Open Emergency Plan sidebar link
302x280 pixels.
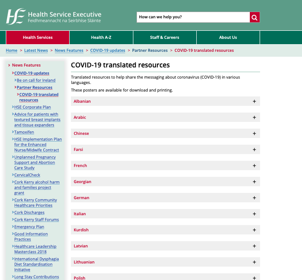coord(29,227)
